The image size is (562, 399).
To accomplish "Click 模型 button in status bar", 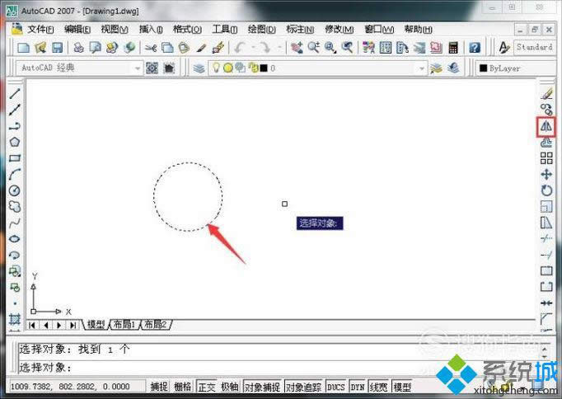I will pyautogui.click(x=402, y=387).
